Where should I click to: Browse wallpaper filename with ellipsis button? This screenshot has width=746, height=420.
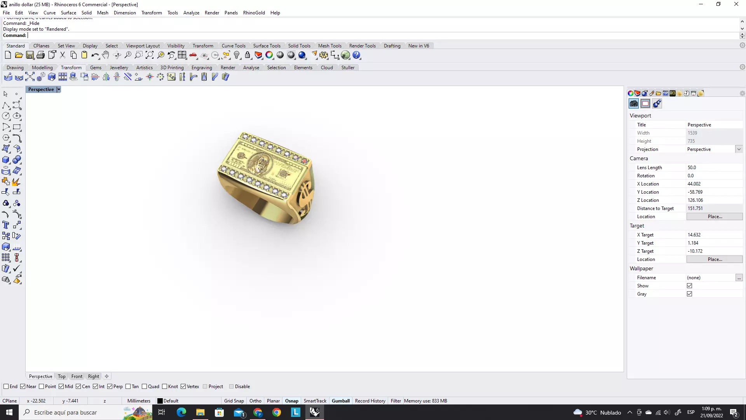click(x=739, y=278)
